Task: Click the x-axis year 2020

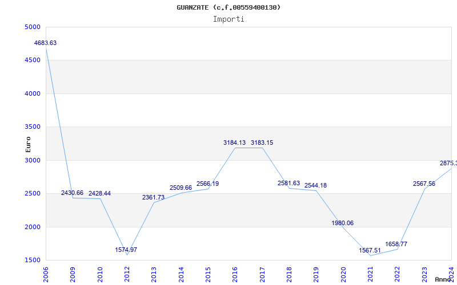Action: (343, 275)
